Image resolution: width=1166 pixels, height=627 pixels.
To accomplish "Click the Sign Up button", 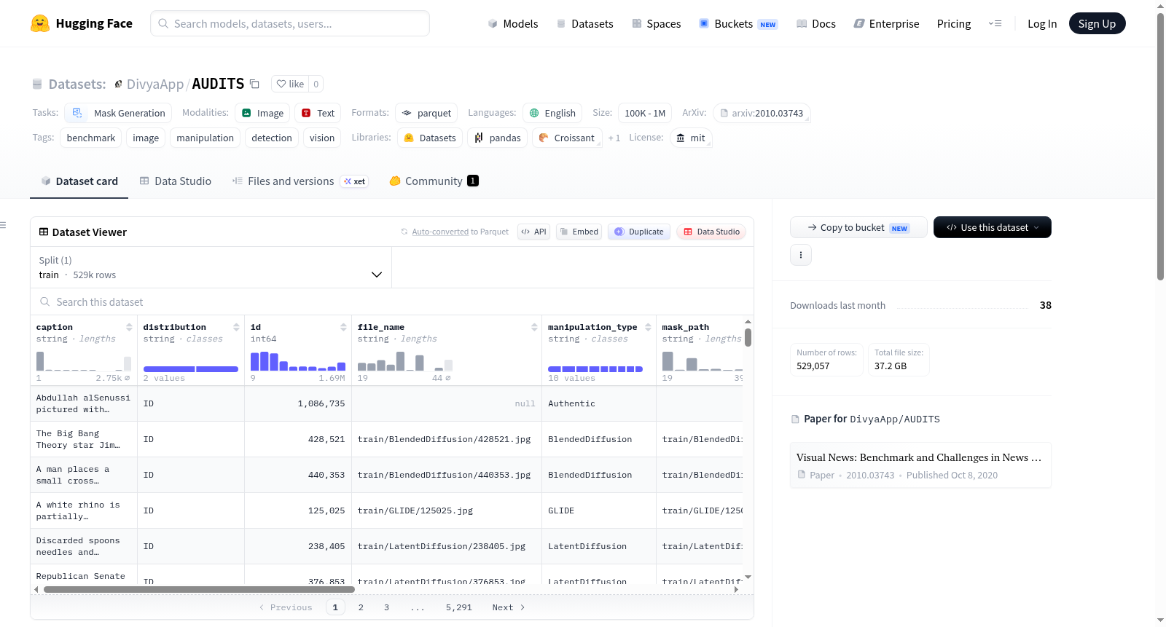I will coord(1097,23).
